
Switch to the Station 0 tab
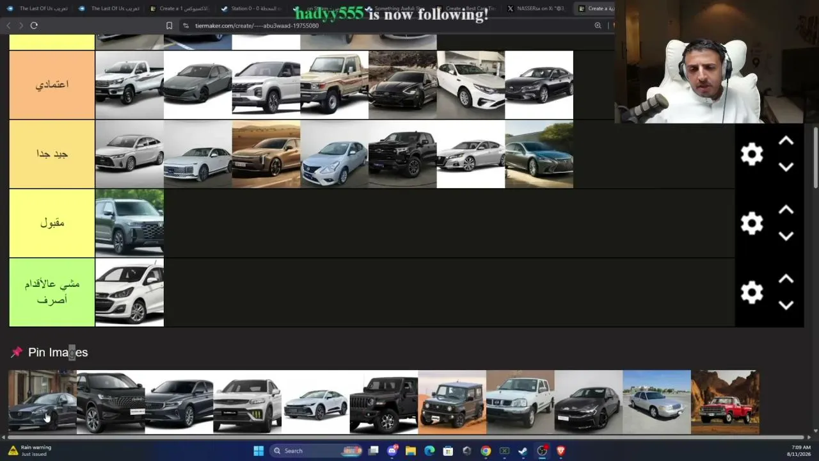click(x=250, y=8)
